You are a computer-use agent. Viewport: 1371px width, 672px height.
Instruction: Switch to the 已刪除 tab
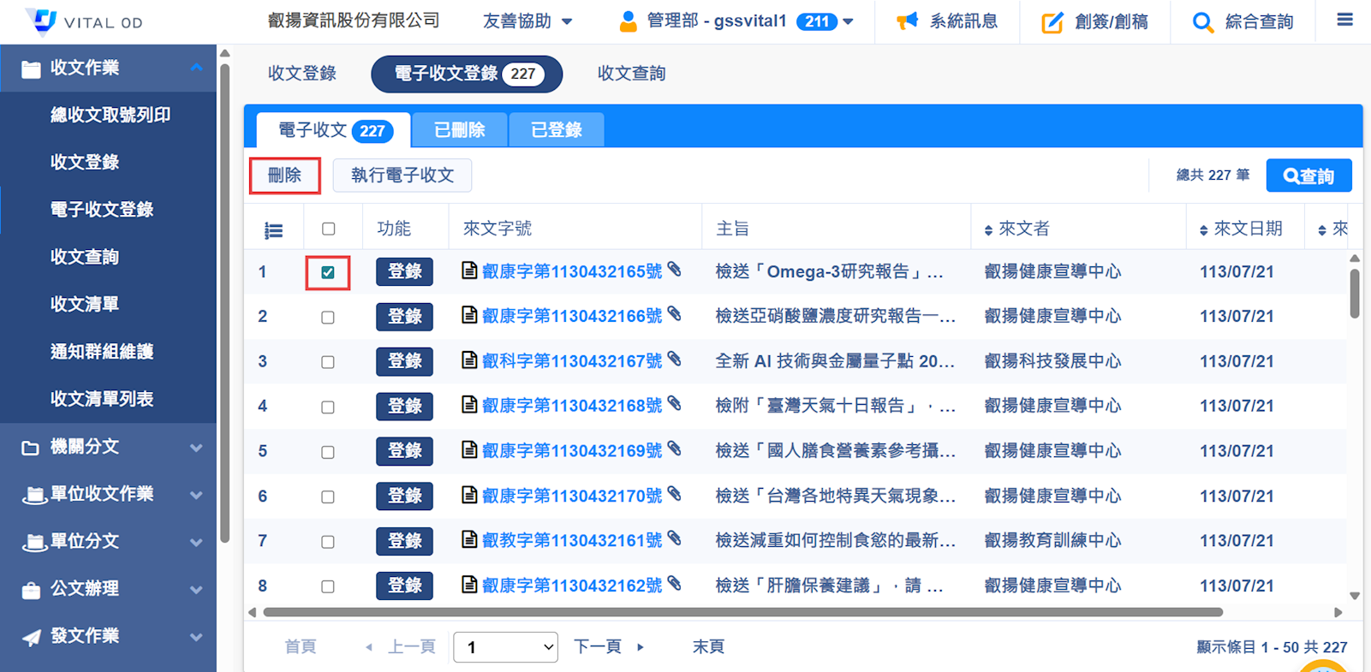tap(459, 130)
